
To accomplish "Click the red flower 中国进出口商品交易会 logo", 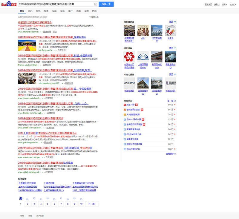I will [129, 57].
